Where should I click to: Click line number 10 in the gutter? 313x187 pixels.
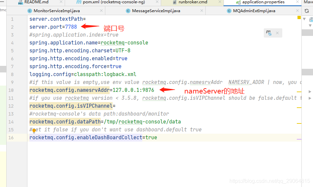[x=11, y=90]
